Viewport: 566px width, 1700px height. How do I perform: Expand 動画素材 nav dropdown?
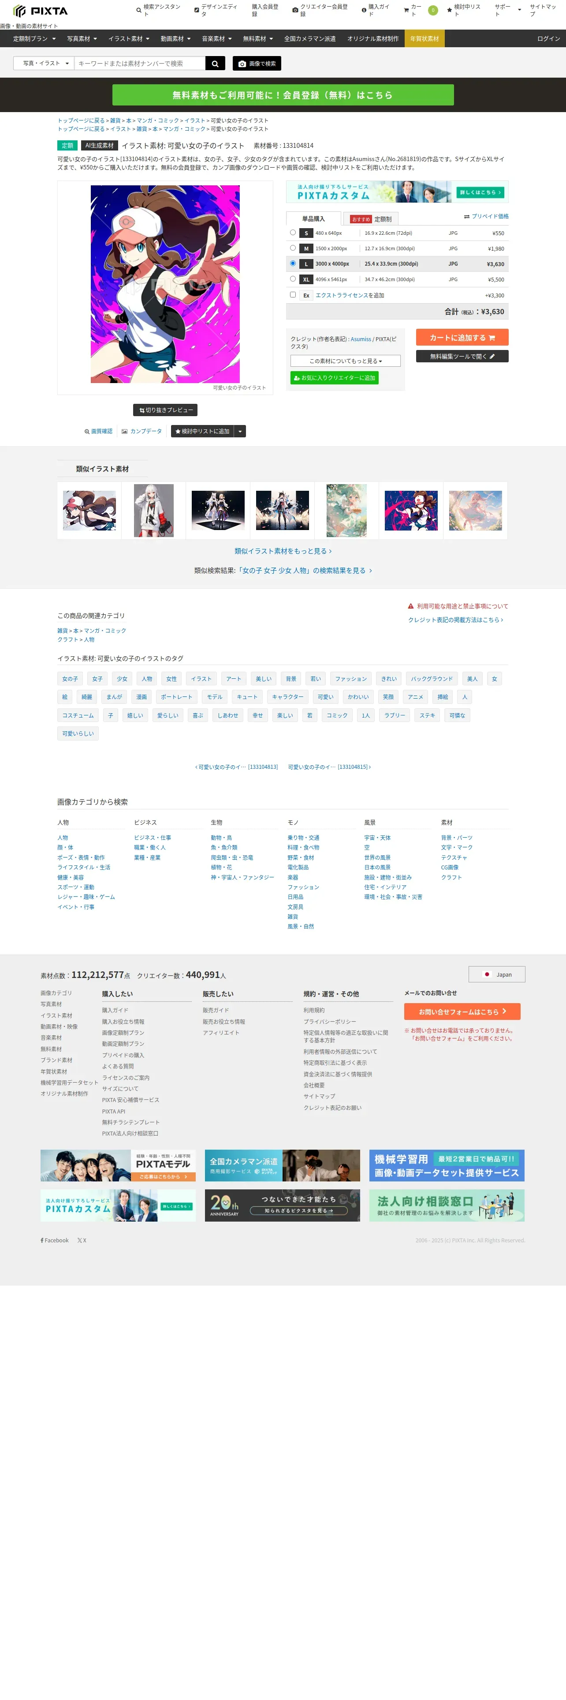(175, 39)
